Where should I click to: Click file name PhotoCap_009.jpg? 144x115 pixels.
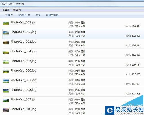pyautogui.click(x=24, y=99)
